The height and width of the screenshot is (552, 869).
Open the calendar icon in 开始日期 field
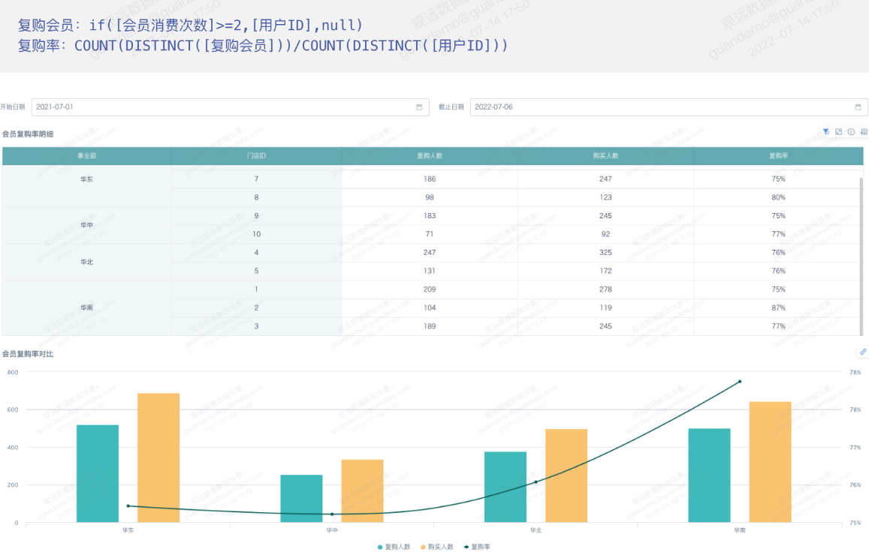tap(419, 107)
